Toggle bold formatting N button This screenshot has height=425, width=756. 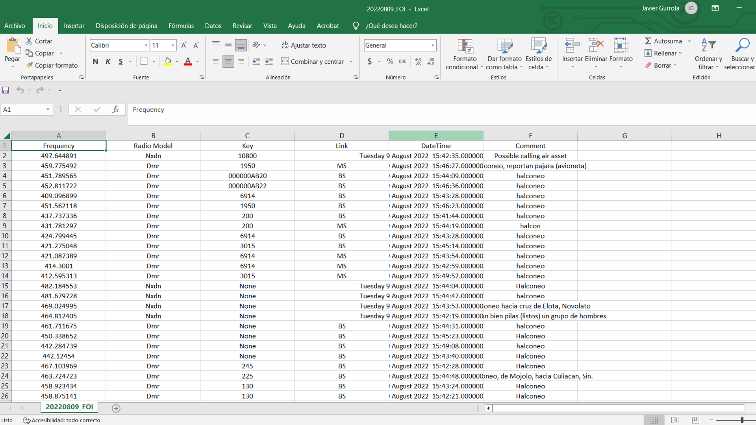click(x=95, y=61)
